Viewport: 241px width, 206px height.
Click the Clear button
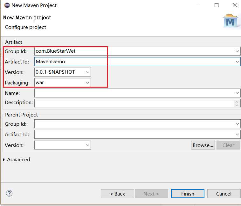(228, 145)
